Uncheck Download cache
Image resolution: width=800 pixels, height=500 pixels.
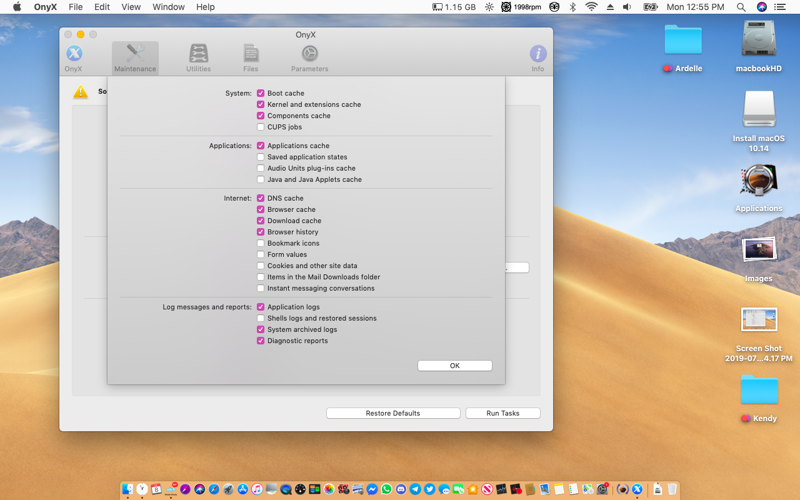(x=261, y=221)
